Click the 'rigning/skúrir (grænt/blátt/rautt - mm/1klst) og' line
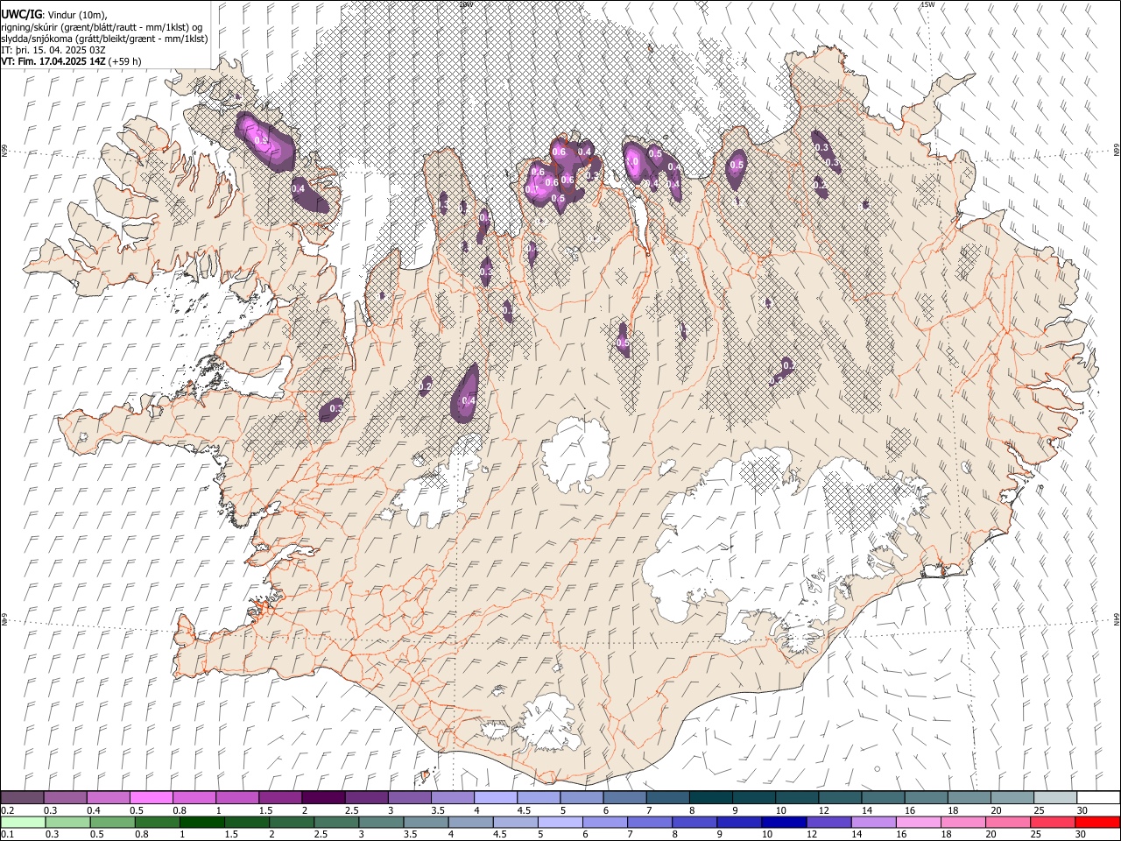This screenshot has height=841, width=1121. [102, 27]
